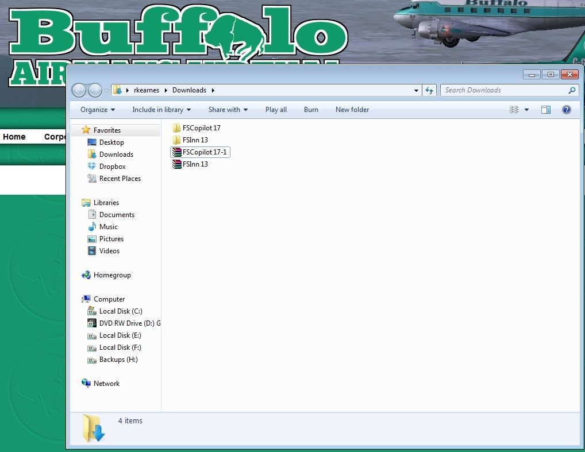Open the More view options dropdown arrow
This screenshot has height=452, width=585.
526,110
